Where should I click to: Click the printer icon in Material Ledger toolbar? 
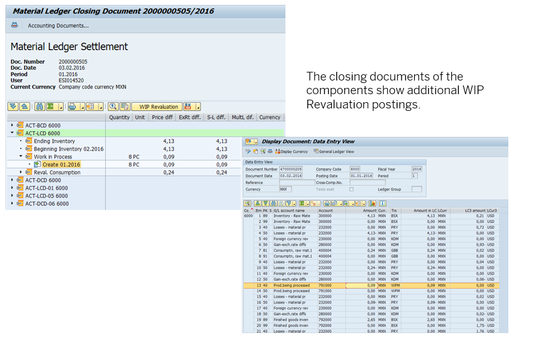(x=72, y=107)
